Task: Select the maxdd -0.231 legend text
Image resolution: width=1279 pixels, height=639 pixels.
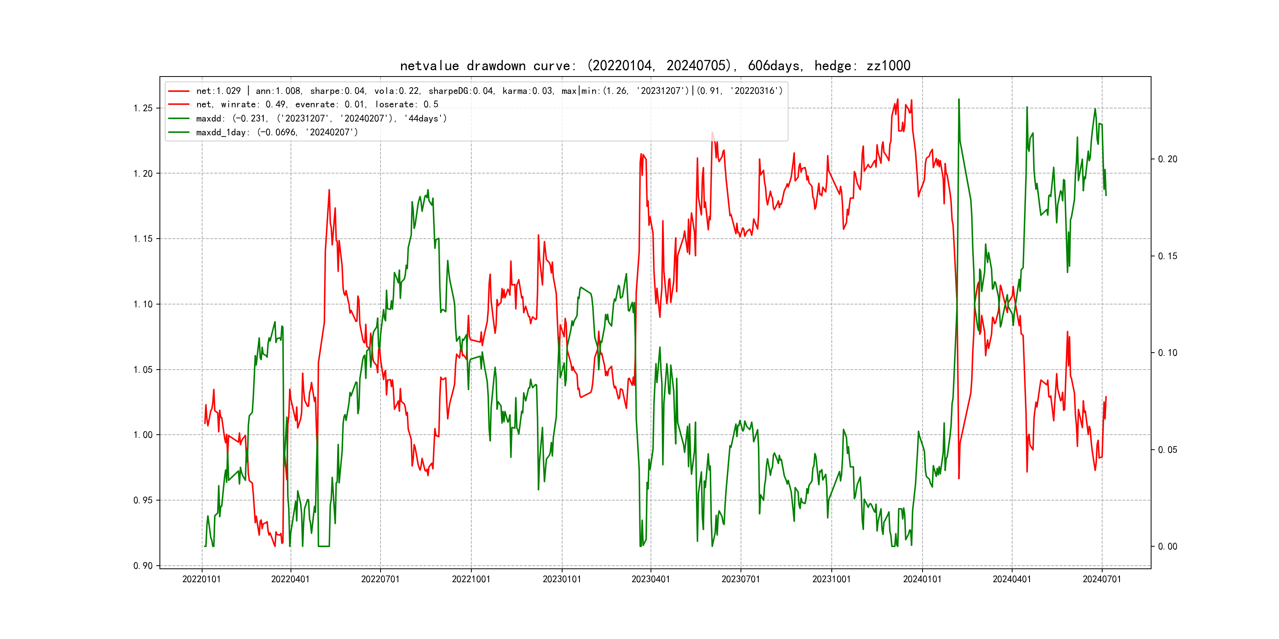Action: point(321,119)
